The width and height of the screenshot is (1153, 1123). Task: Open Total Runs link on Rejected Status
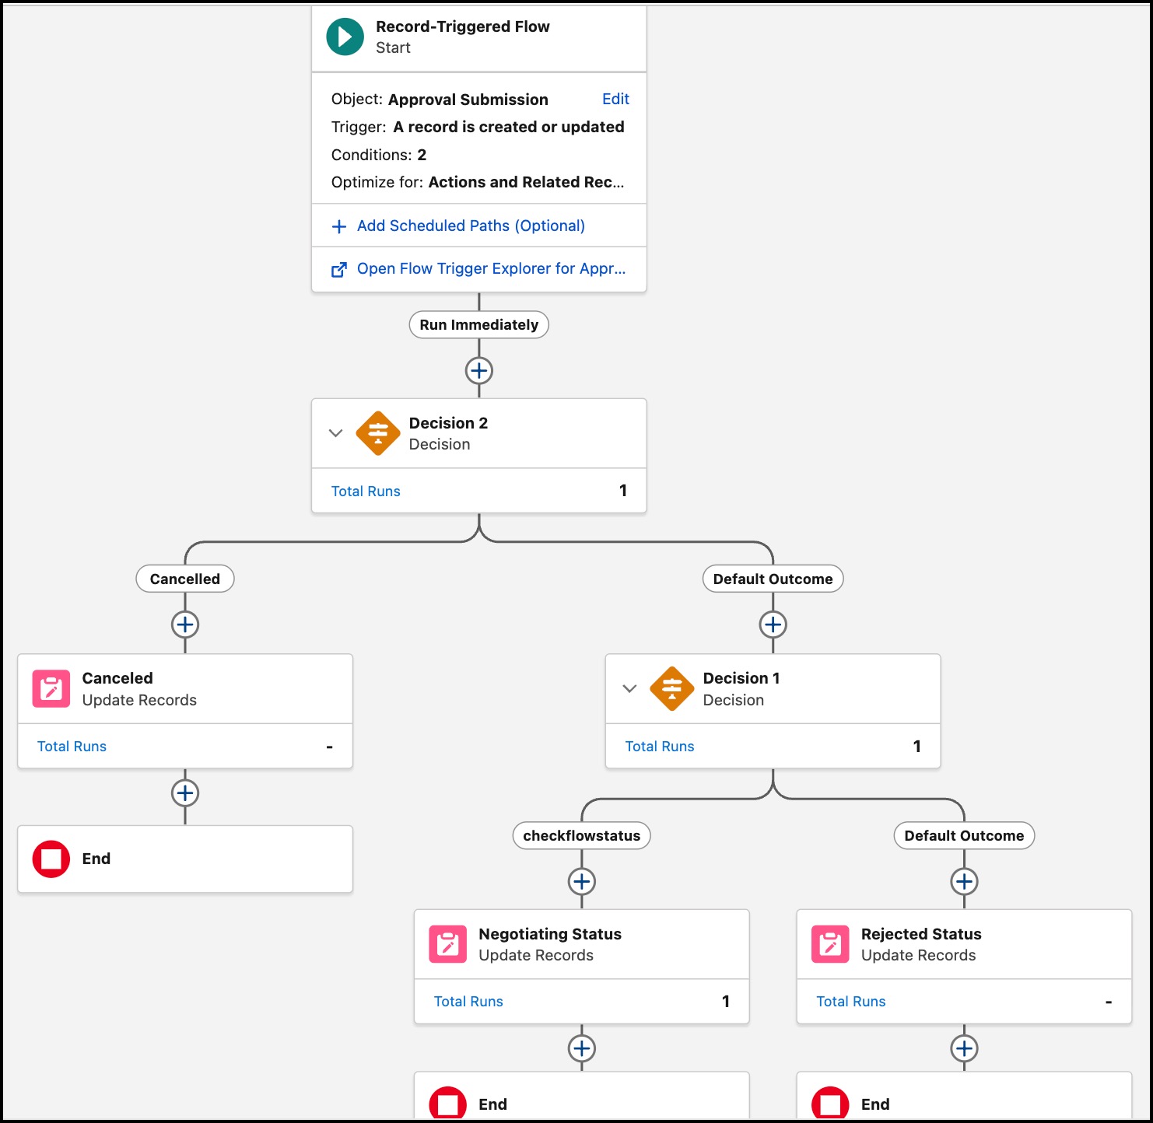[851, 1001]
